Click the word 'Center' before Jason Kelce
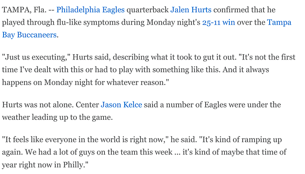 (88, 105)
